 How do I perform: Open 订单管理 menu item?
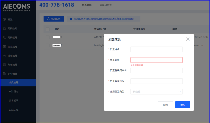tap(13, 56)
